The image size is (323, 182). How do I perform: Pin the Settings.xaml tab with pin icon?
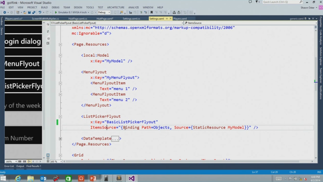(167, 19)
